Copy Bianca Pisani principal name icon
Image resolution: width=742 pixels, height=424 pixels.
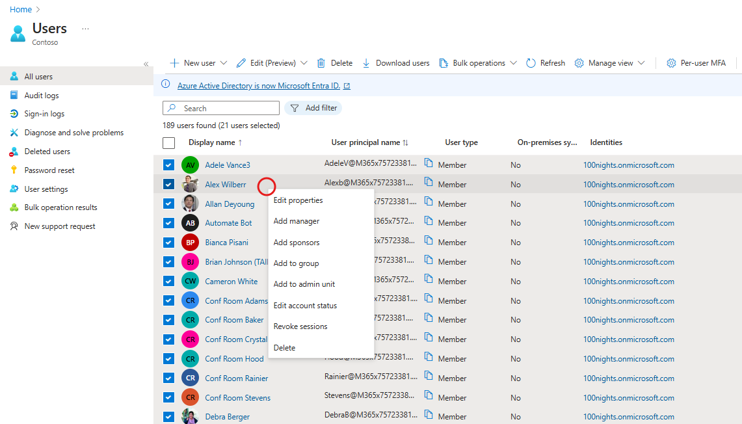pyautogui.click(x=429, y=240)
